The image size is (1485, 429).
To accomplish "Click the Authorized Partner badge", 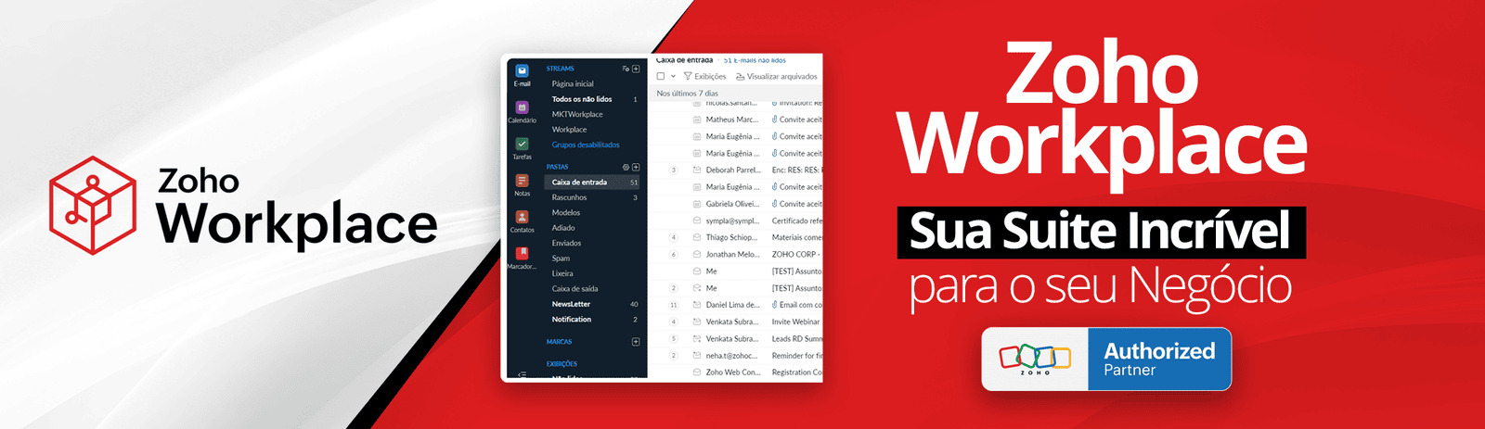I will coord(1106,359).
